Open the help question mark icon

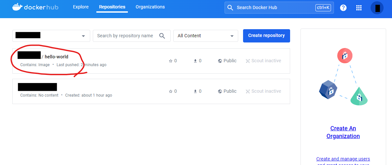pos(343,8)
